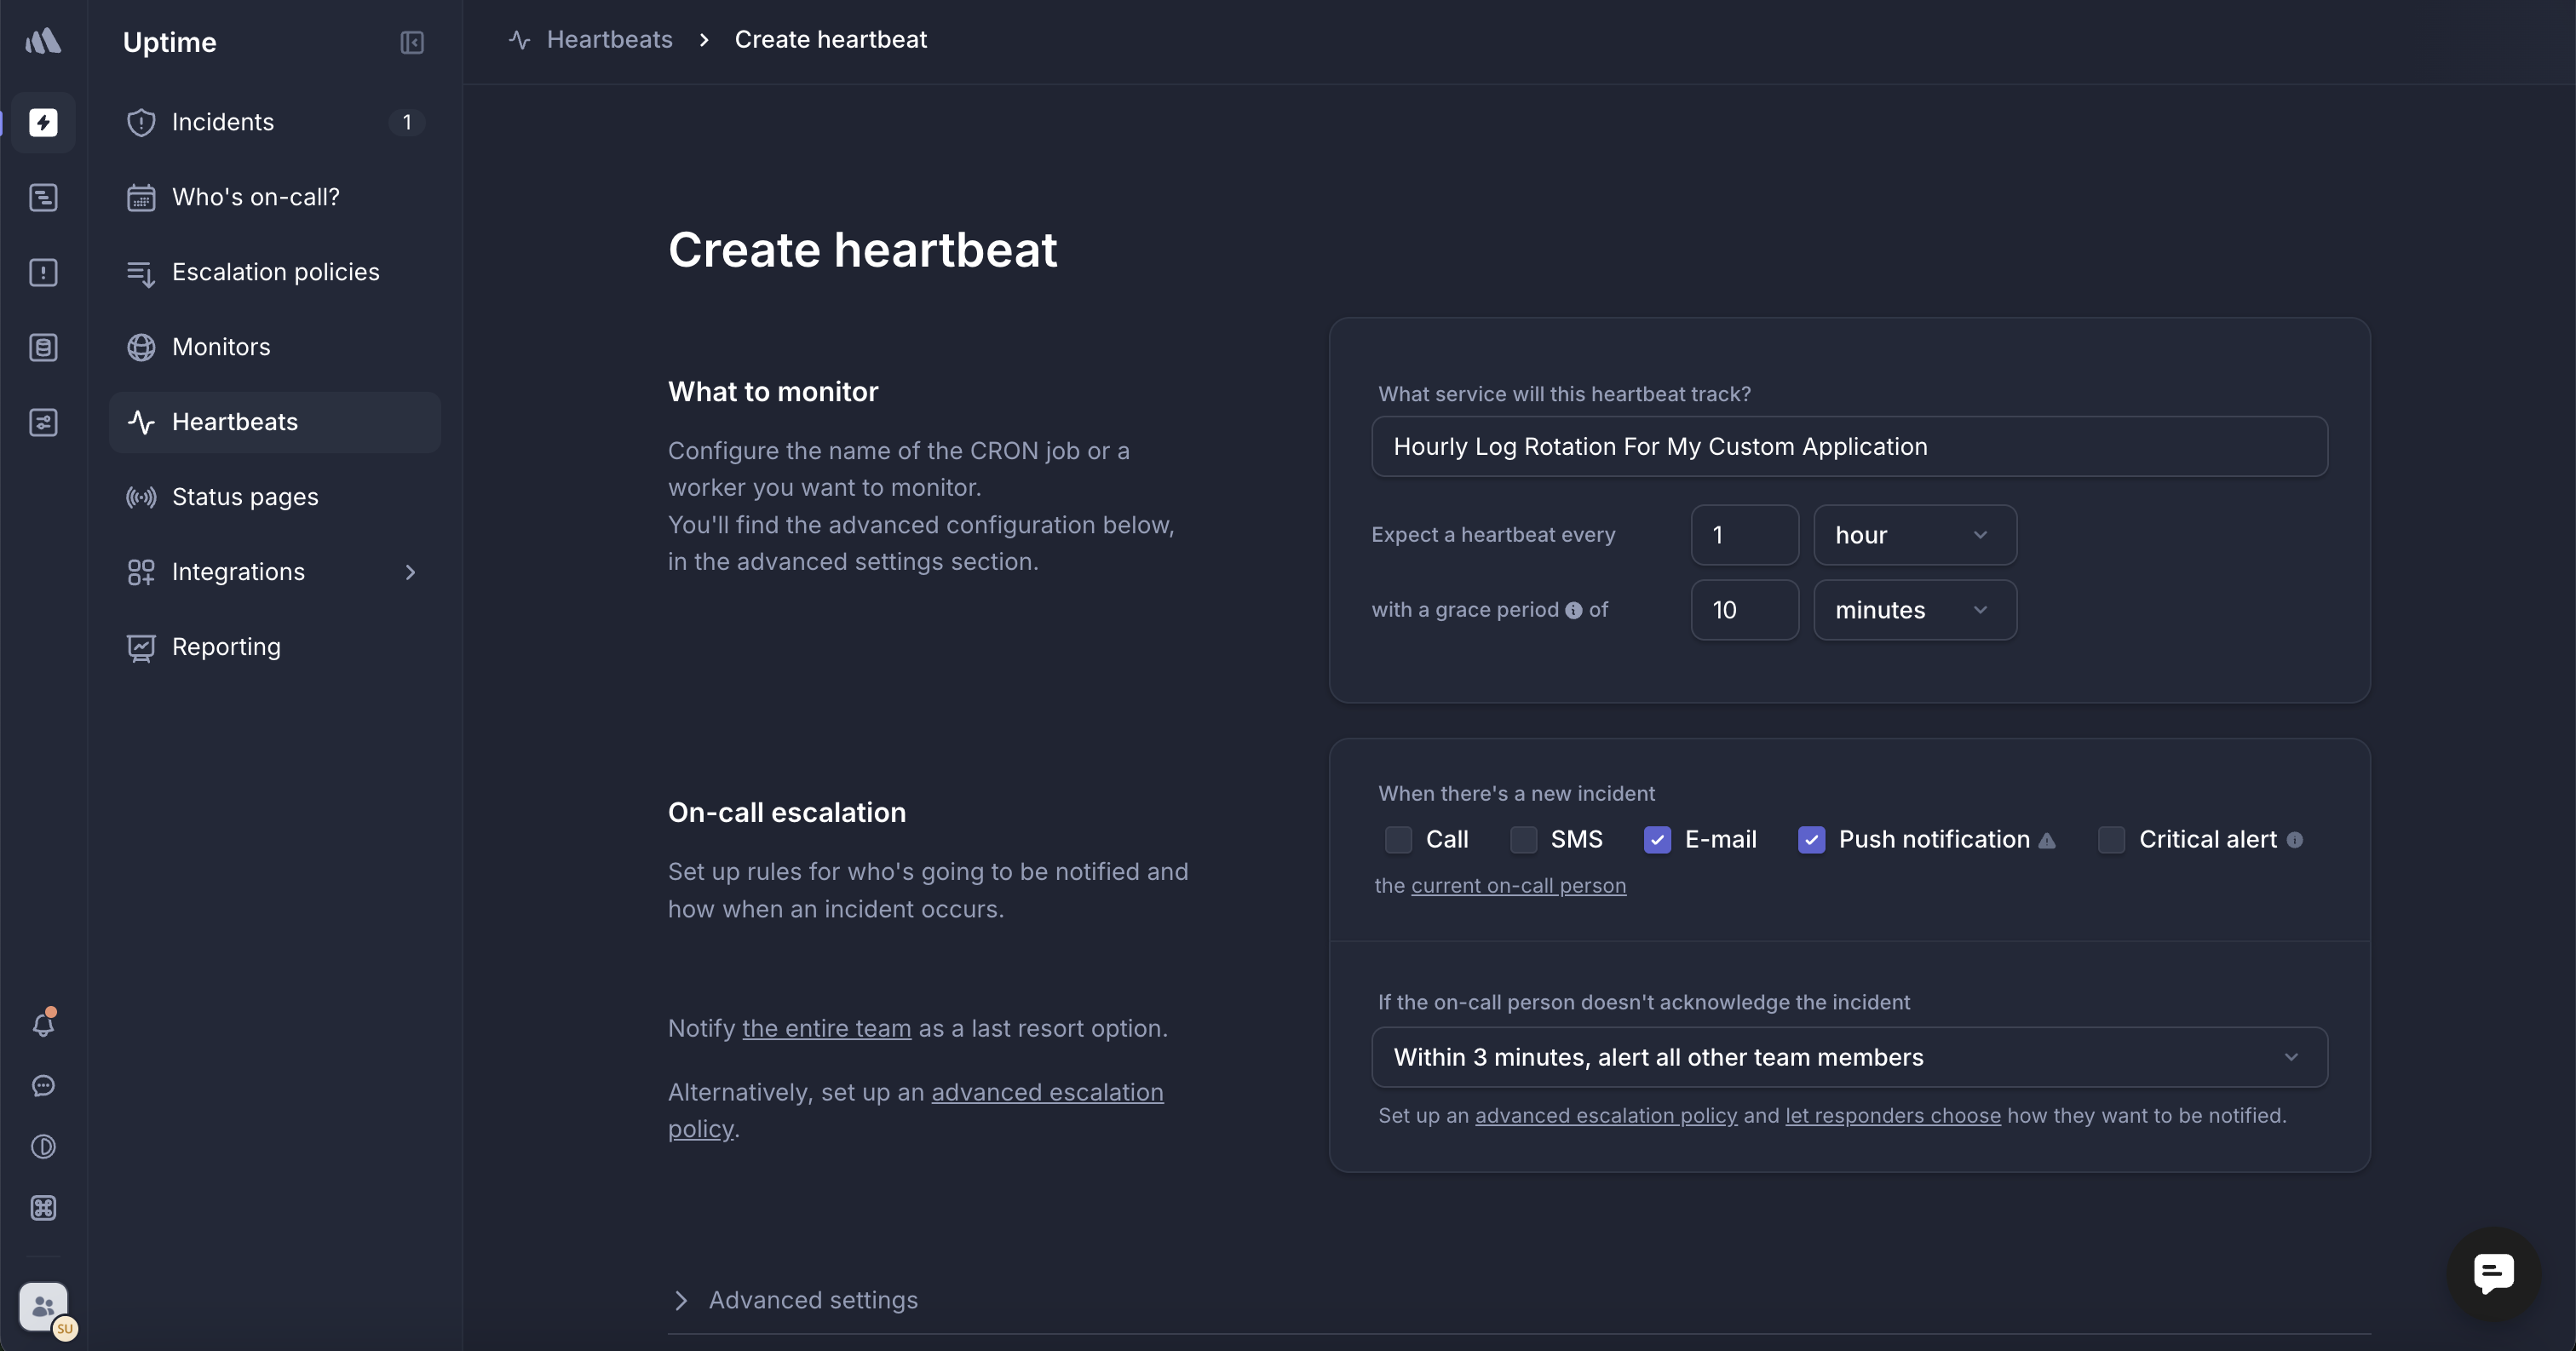Image resolution: width=2576 pixels, height=1351 pixels.
Task: Open the team account avatar icon
Action: click(x=43, y=1306)
